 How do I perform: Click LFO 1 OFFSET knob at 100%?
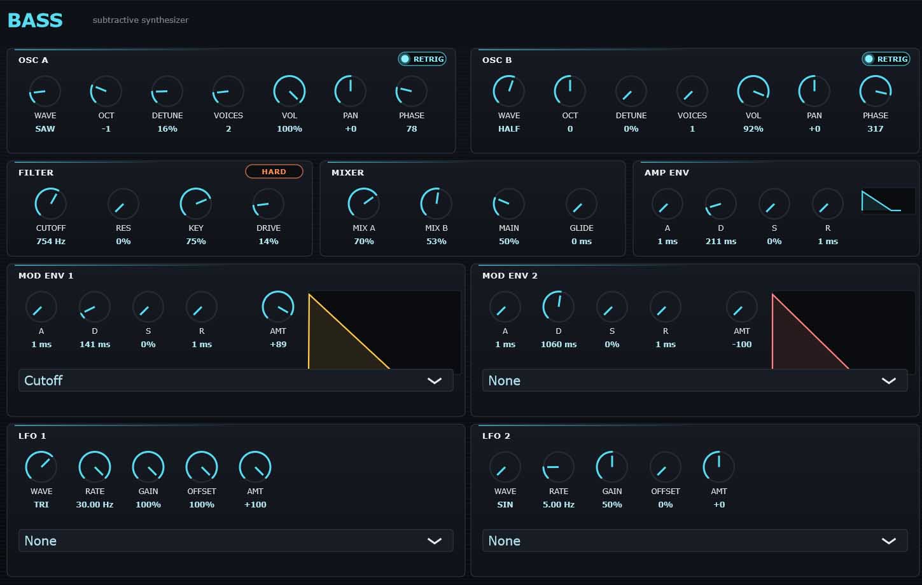click(202, 467)
